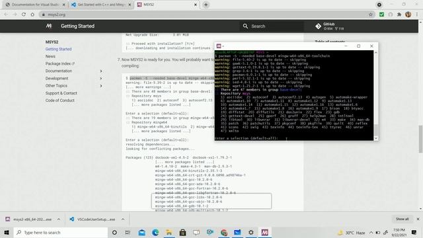Open Getting Started in sidebar
423x238 pixels.
click(59, 49)
